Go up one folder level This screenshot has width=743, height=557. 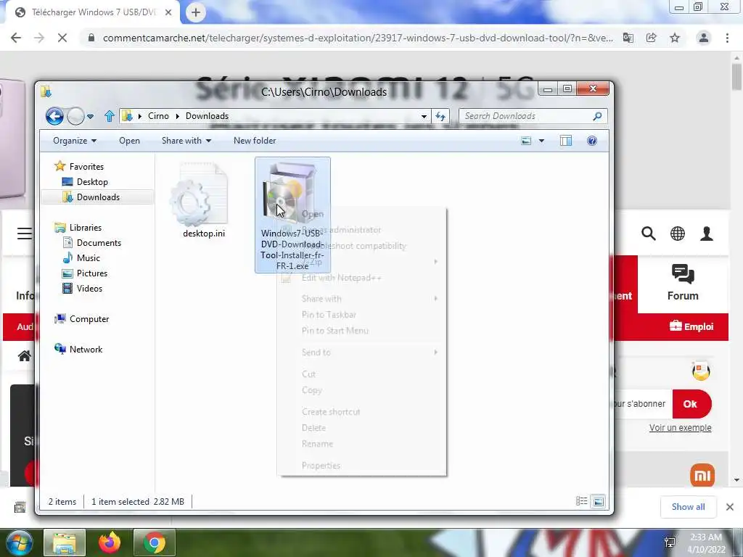(110, 116)
